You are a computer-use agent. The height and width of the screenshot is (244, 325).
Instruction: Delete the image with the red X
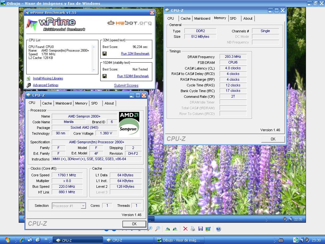pos(185,229)
